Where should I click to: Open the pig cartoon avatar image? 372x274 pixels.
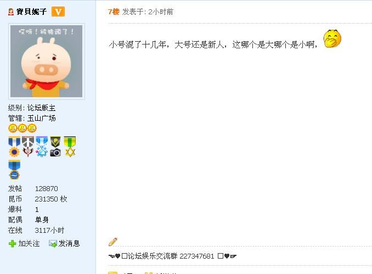click(x=47, y=61)
